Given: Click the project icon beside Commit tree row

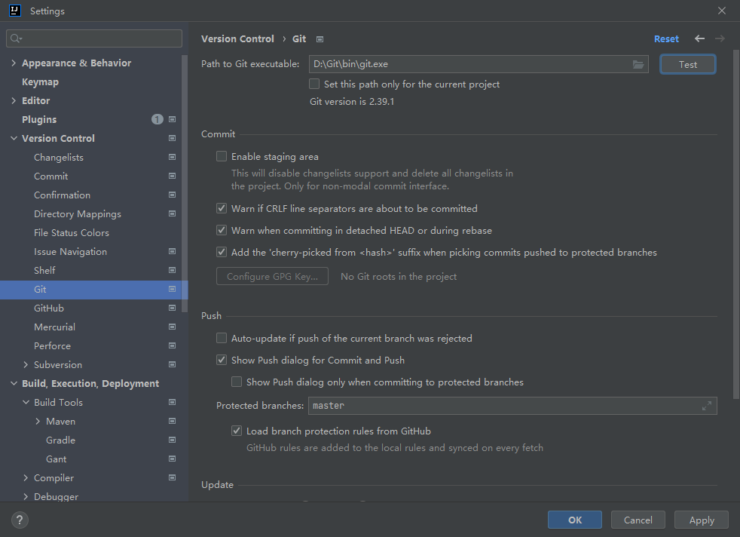Looking at the screenshot, I should 173,176.
